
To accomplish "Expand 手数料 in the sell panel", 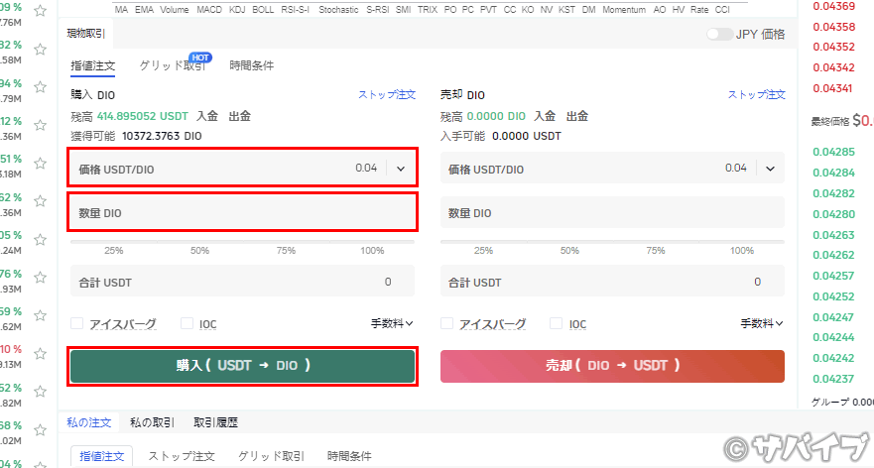I will (762, 323).
